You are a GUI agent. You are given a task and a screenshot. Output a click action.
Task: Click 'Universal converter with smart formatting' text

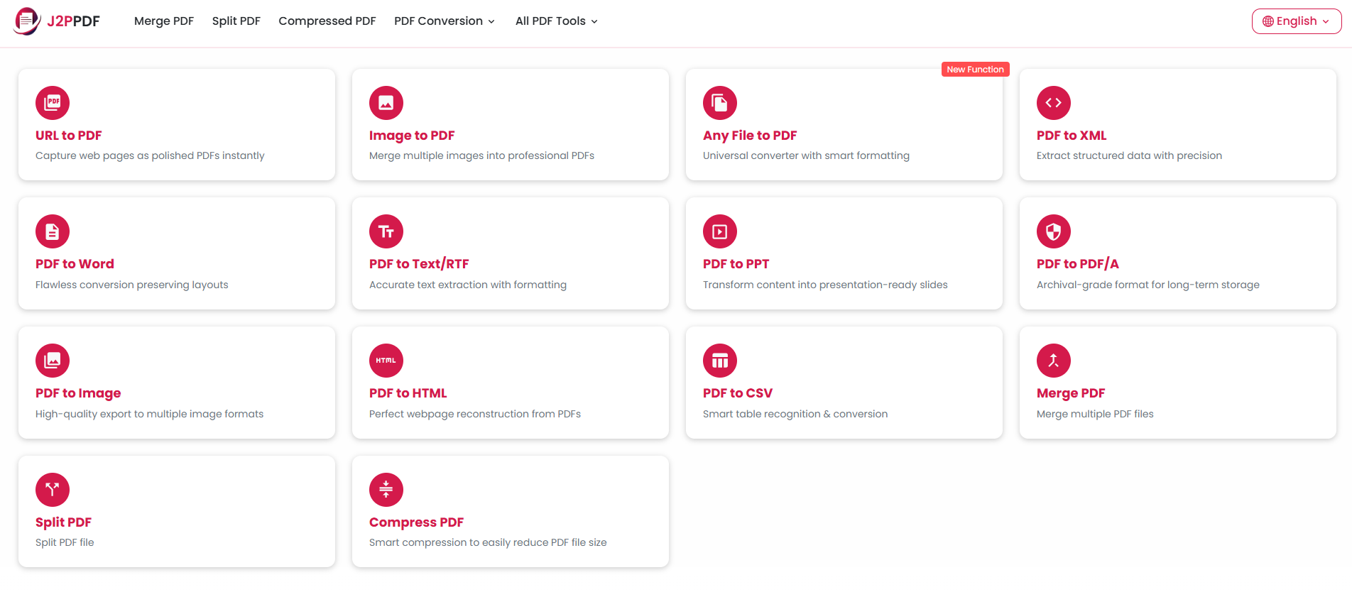point(806,155)
